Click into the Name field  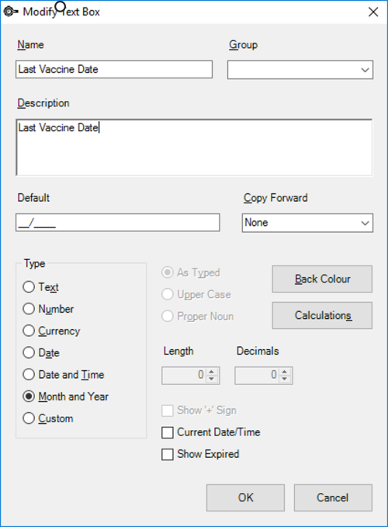114,69
